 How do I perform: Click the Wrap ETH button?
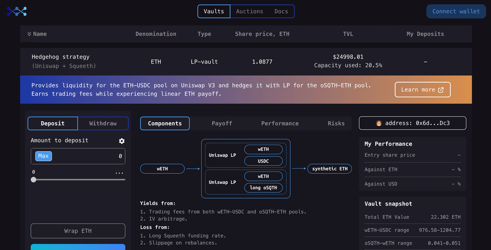click(x=78, y=231)
